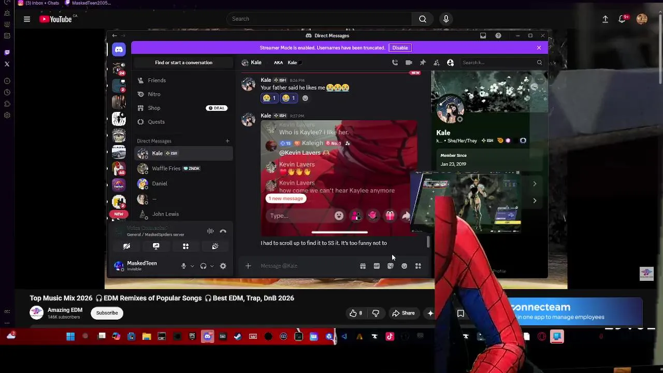
Task: Open Daniel direct message
Action: click(x=183, y=183)
